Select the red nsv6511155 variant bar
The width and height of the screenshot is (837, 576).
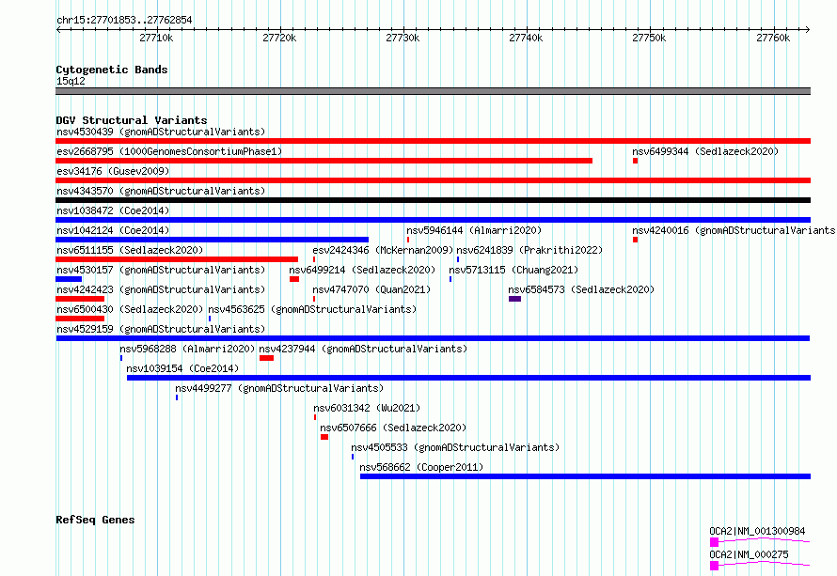(177, 259)
